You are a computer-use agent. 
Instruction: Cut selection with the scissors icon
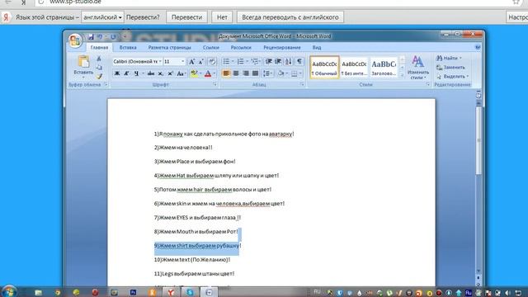(99, 59)
